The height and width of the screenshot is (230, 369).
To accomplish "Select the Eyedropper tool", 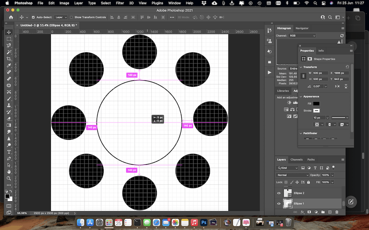I will (9, 66).
